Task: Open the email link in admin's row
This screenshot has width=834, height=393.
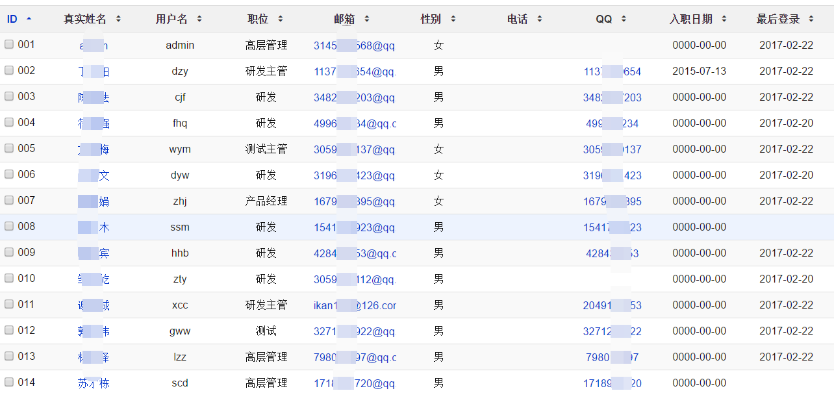Action: [x=354, y=45]
